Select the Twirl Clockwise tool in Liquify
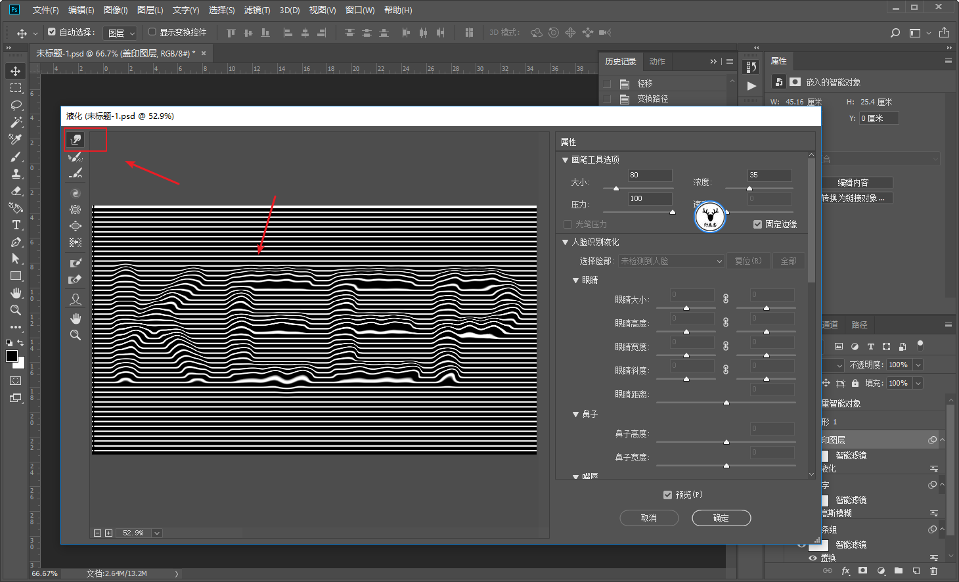This screenshot has width=959, height=582. coord(76,193)
